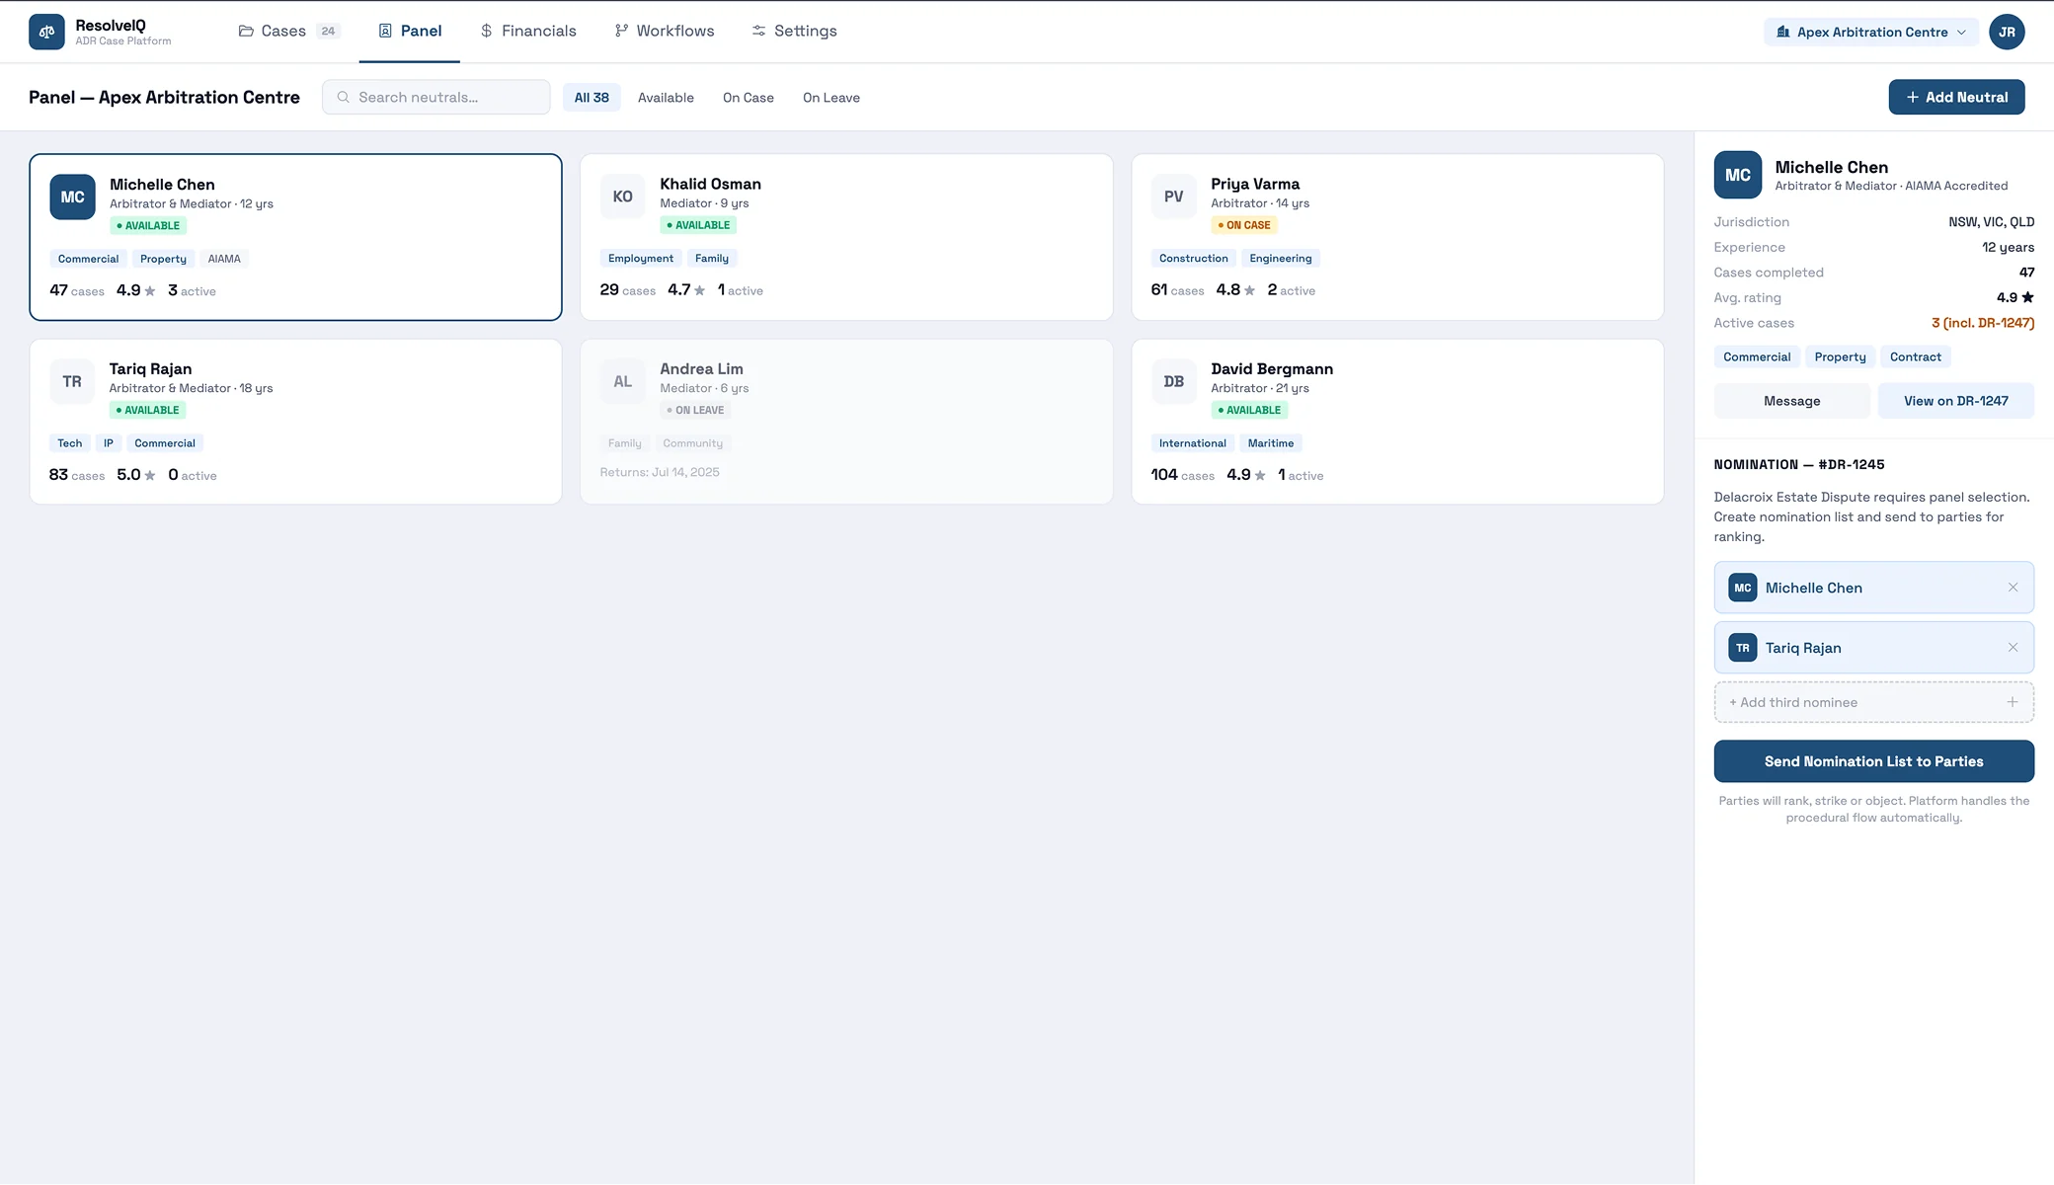Image resolution: width=2054 pixels, height=1185 pixels.
Task: Click 'Returns: Jul 14, 2025' text
Action: click(x=660, y=472)
